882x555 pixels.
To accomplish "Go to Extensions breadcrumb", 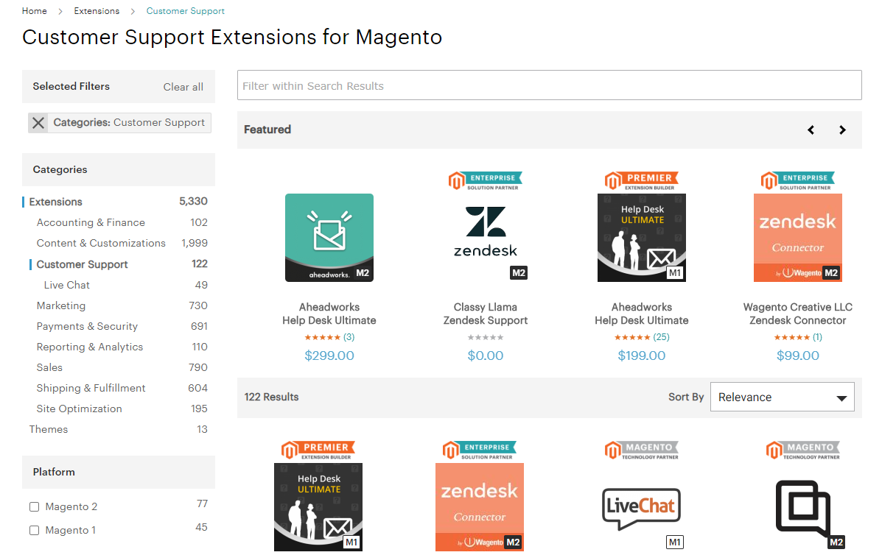I will point(97,10).
